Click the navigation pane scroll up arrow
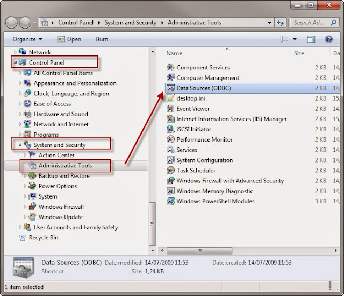Screen dimensions: 344x296 click(x=153, y=52)
